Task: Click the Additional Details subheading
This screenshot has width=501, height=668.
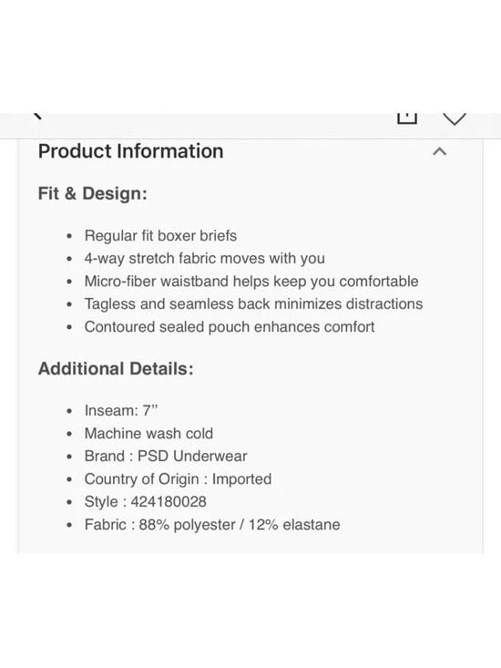Action: [x=116, y=368]
